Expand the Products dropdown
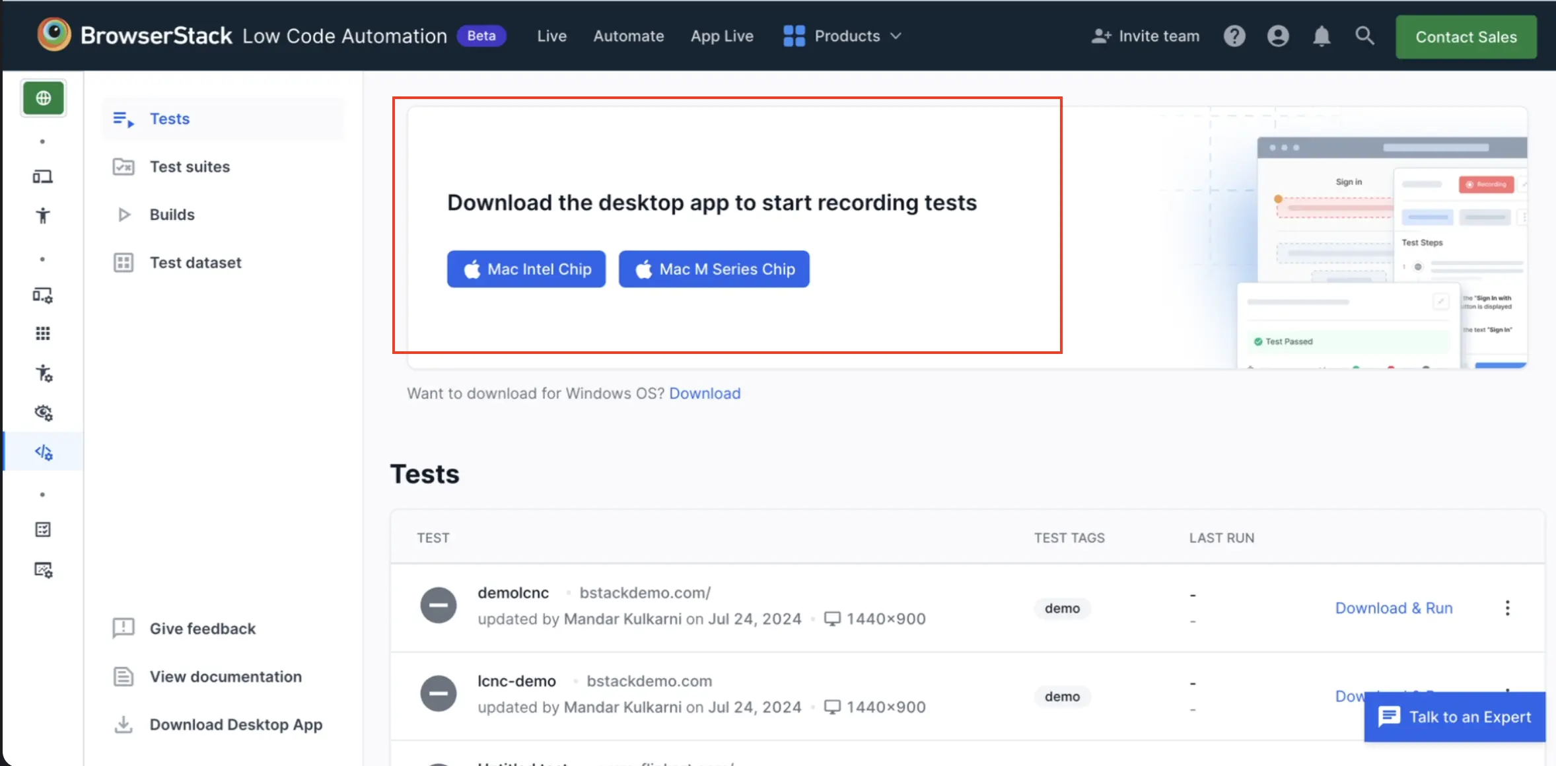The width and height of the screenshot is (1556, 766). coord(842,36)
